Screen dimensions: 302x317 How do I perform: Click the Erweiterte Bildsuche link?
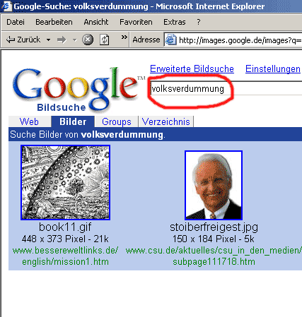192,69
